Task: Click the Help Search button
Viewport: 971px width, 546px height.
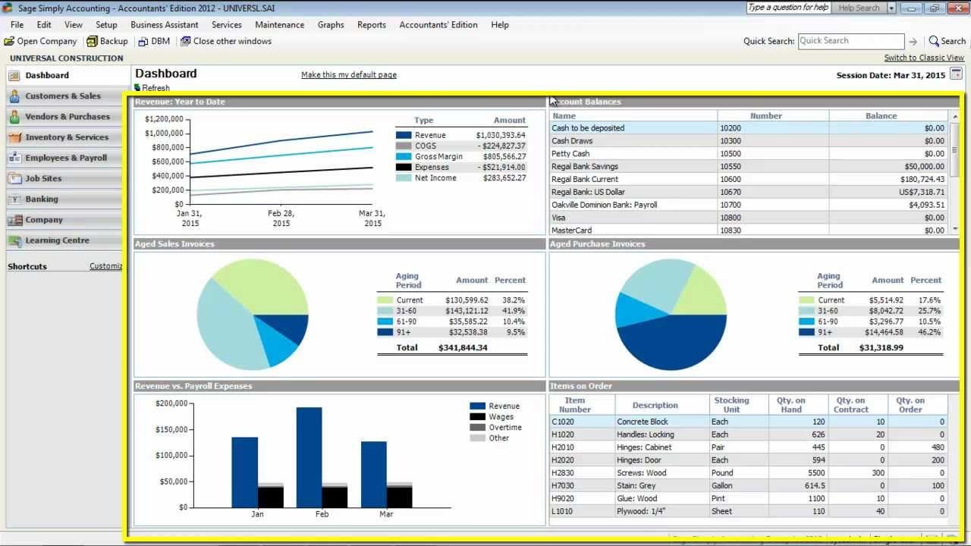Action: pyautogui.click(x=859, y=8)
